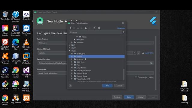Viewport: 192px width, 108px height.
Task: Open VLC media player desktop icon
Action: tap(26, 44)
